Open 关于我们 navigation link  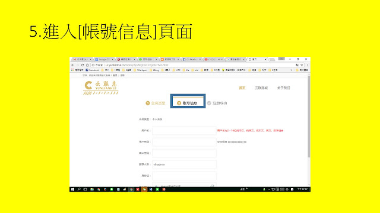283,88
